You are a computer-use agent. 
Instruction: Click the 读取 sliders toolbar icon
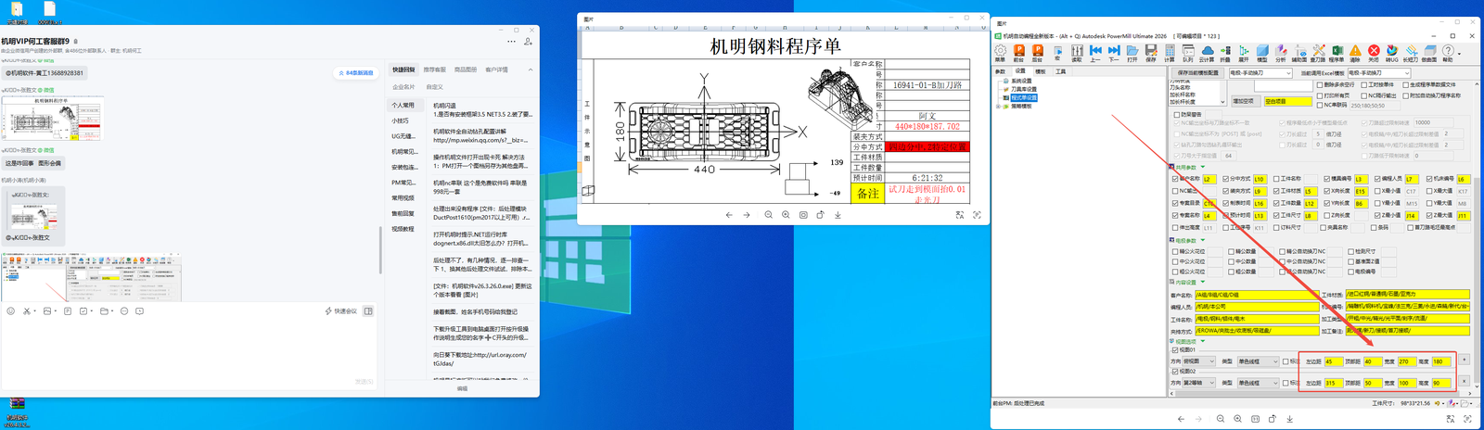coord(1077,52)
